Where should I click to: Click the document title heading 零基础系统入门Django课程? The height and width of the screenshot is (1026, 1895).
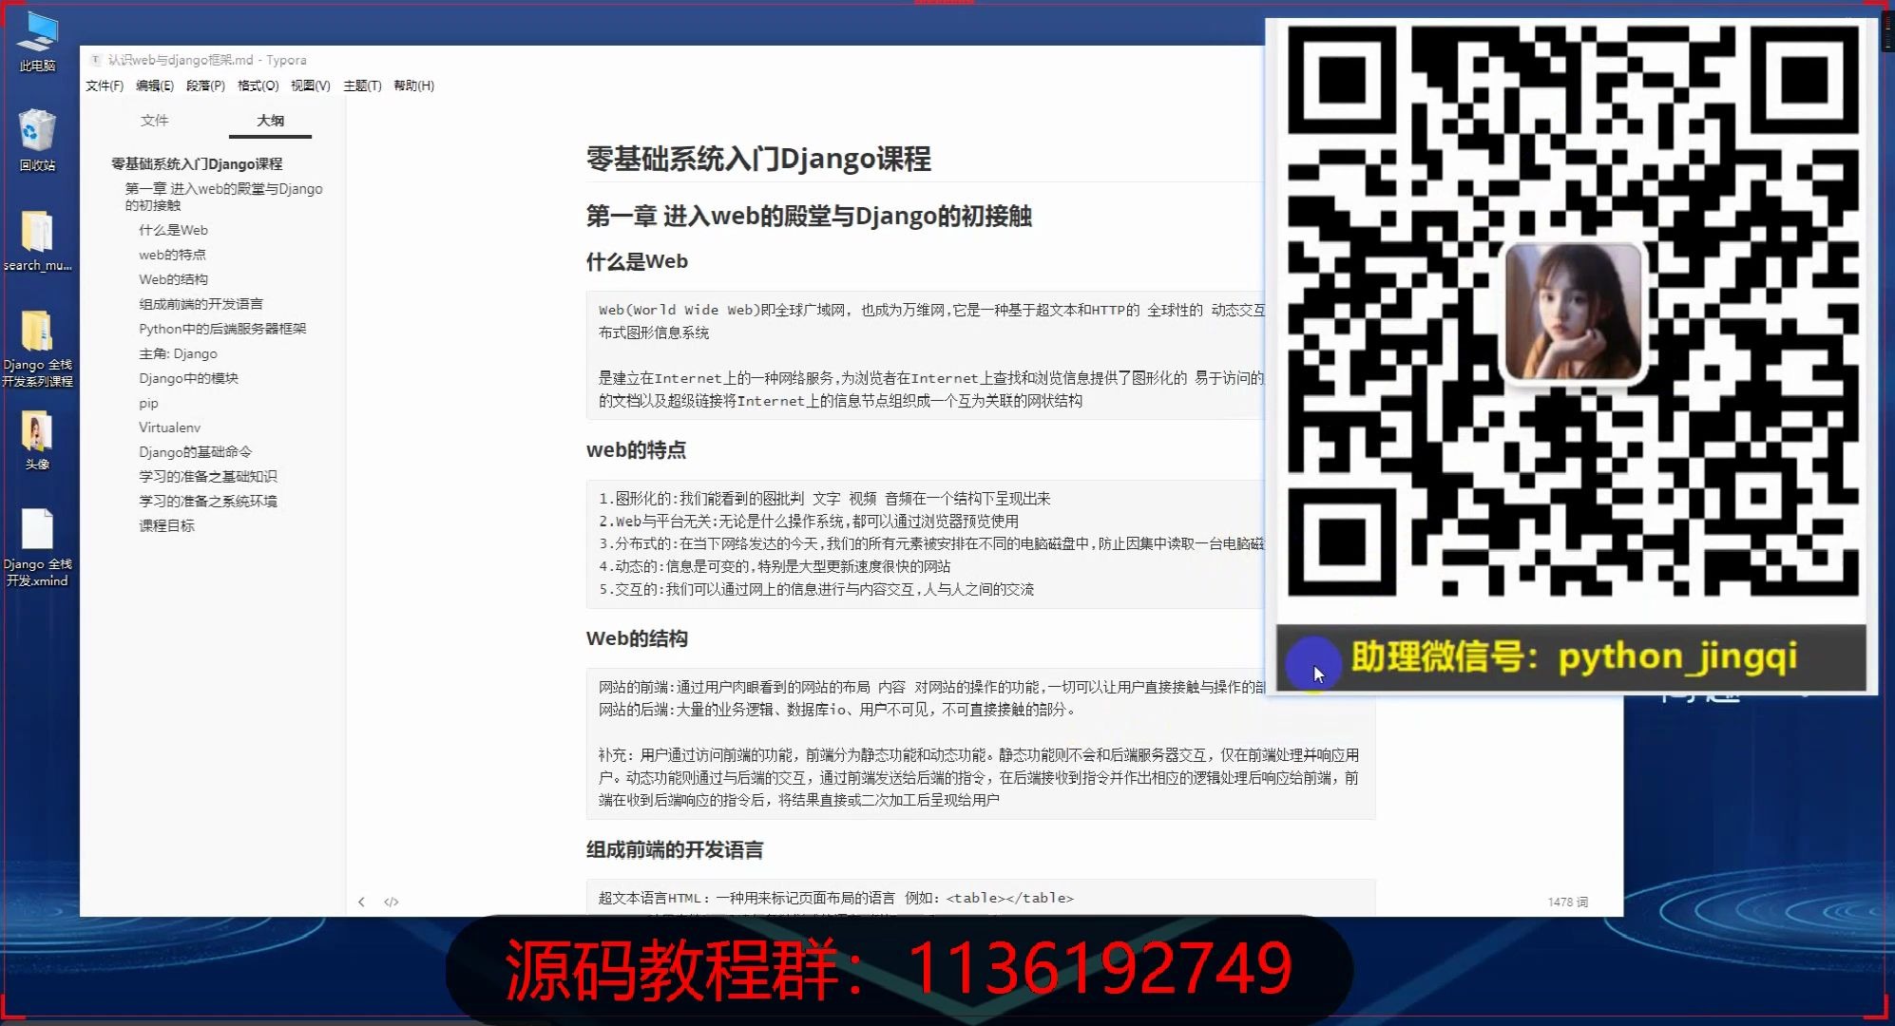758,159
